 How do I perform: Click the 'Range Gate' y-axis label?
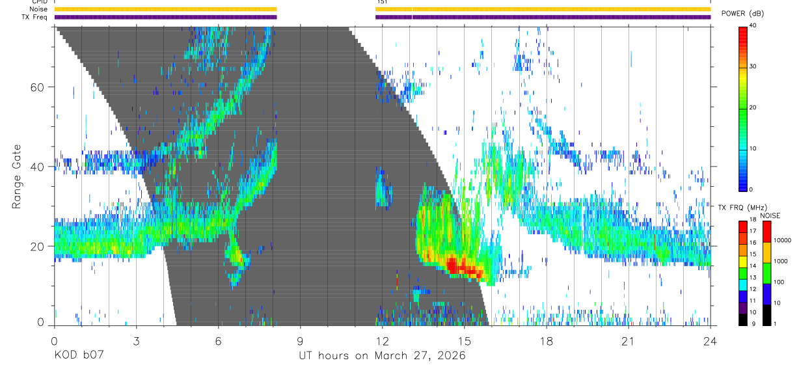tap(16, 176)
